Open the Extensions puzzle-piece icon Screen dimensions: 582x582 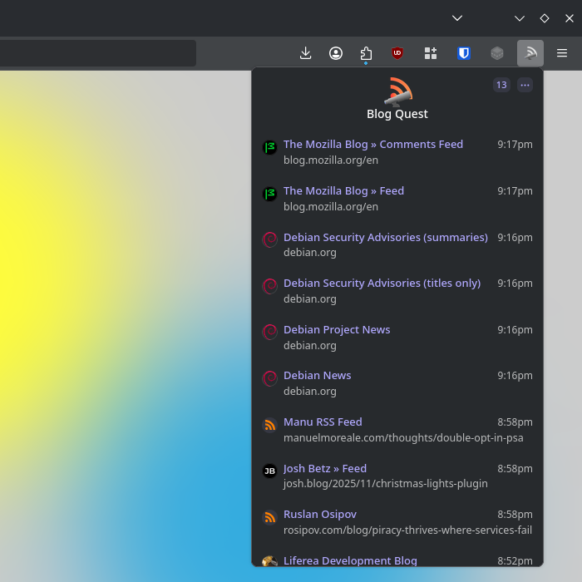366,53
